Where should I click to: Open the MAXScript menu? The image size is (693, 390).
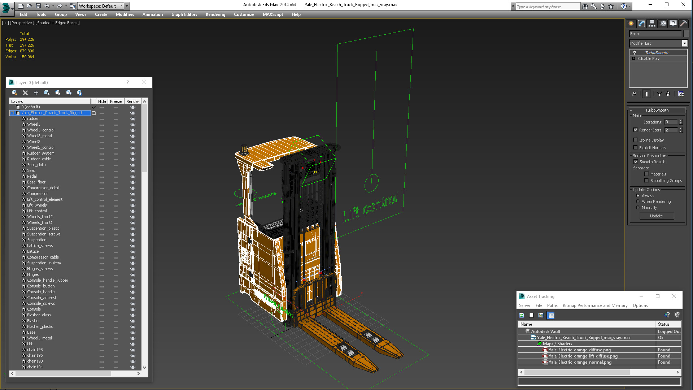[273, 14]
